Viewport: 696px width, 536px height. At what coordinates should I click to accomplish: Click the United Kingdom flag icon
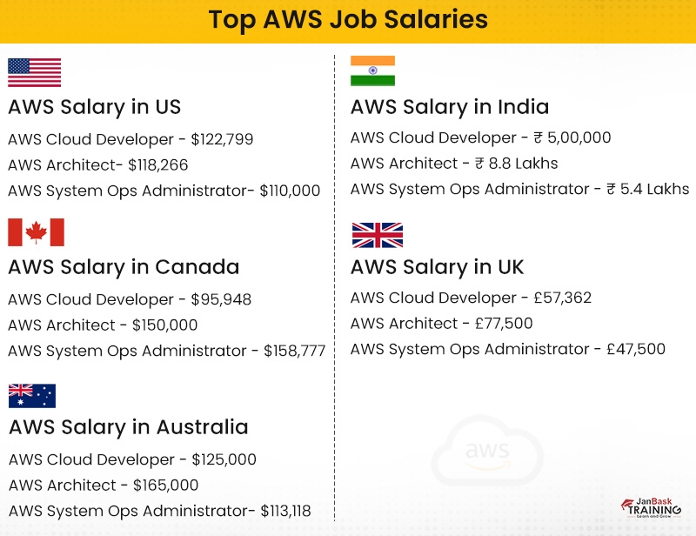pyautogui.click(x=378, y=235)
